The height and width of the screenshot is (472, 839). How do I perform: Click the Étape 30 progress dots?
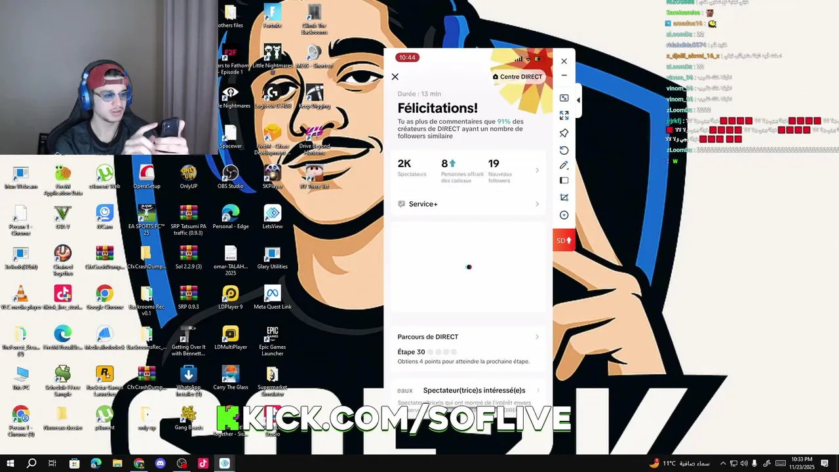tap(443, 352)
